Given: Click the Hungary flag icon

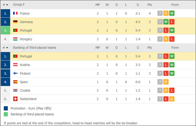Looking at the screenshot, I should 15,39.
